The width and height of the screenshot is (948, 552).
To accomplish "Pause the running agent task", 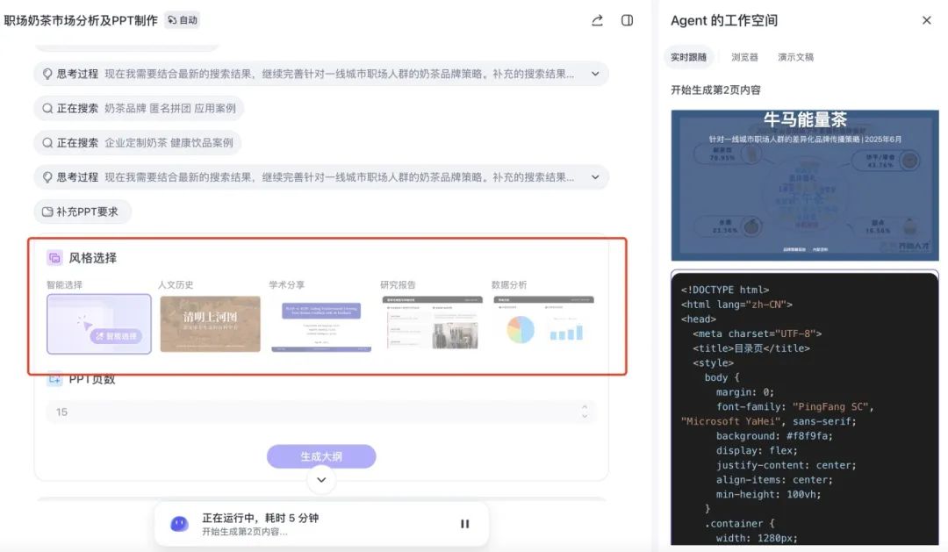I will 464,524.
